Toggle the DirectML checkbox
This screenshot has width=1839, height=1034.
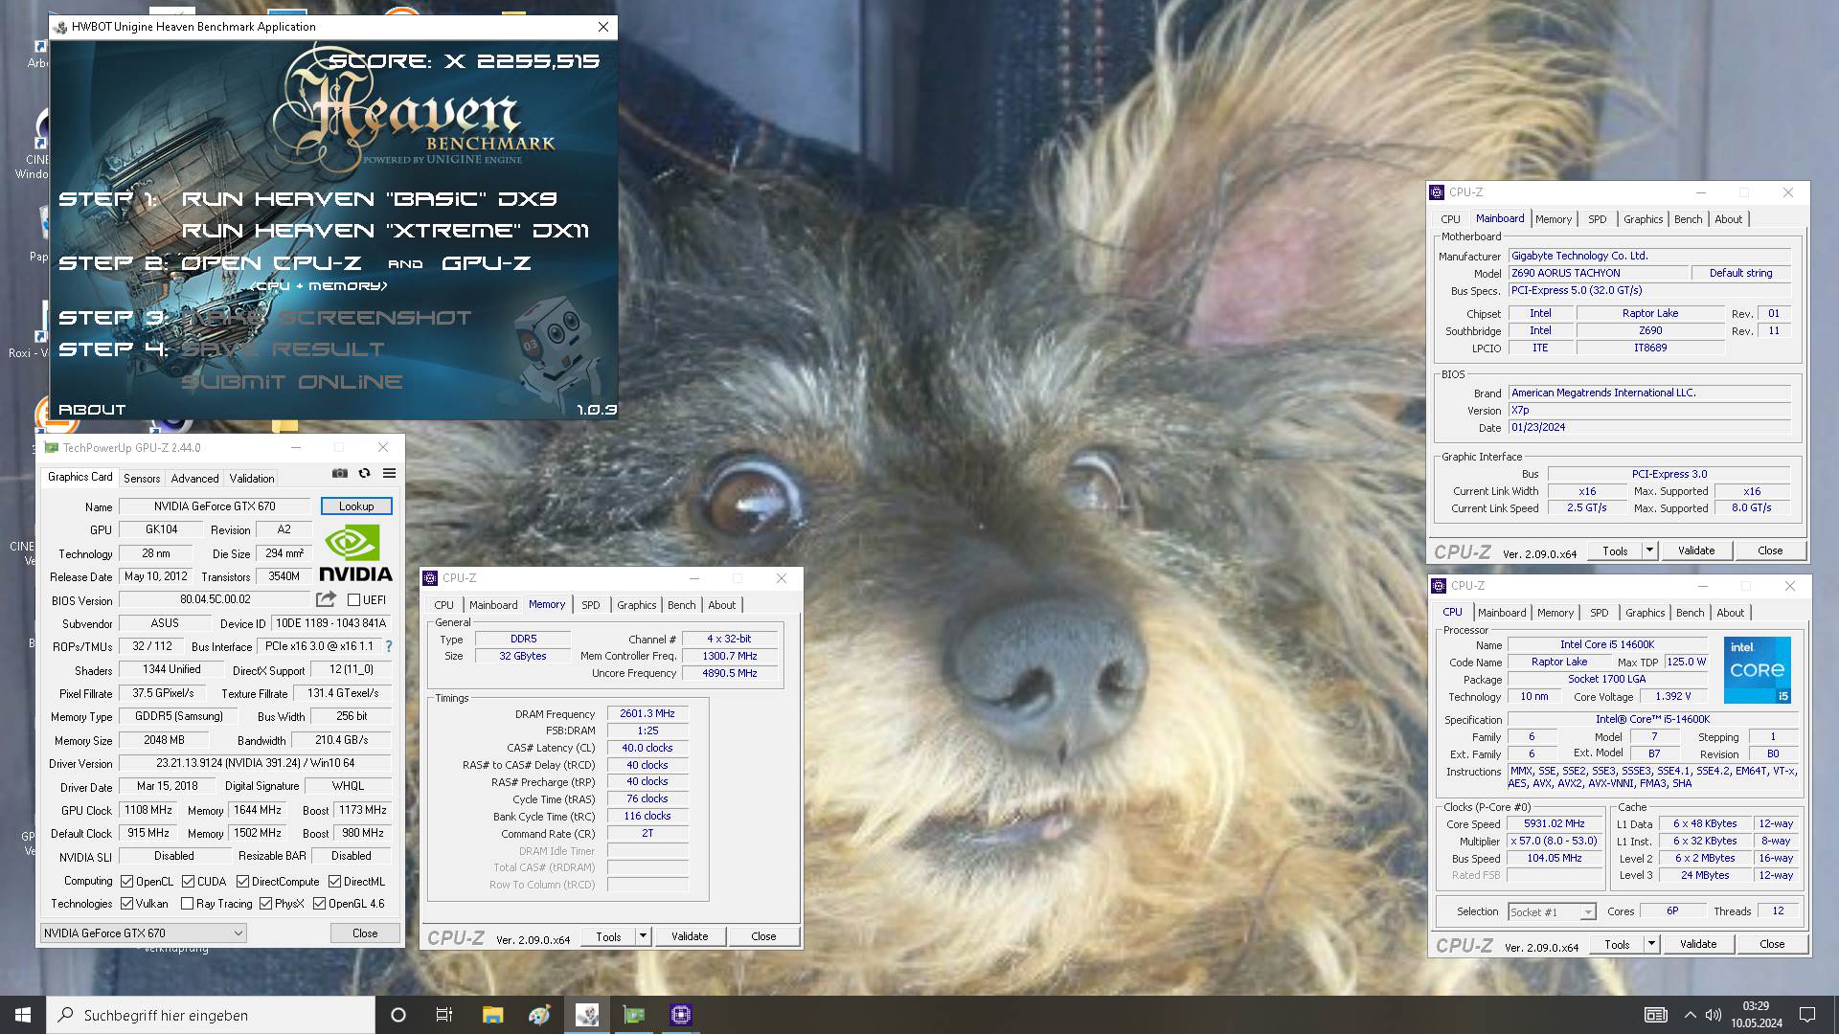[x=334, y=881]
